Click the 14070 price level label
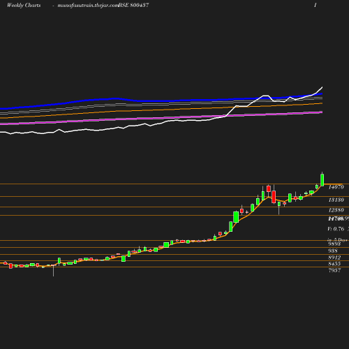The image size is (349, 349). coord(336,187)
